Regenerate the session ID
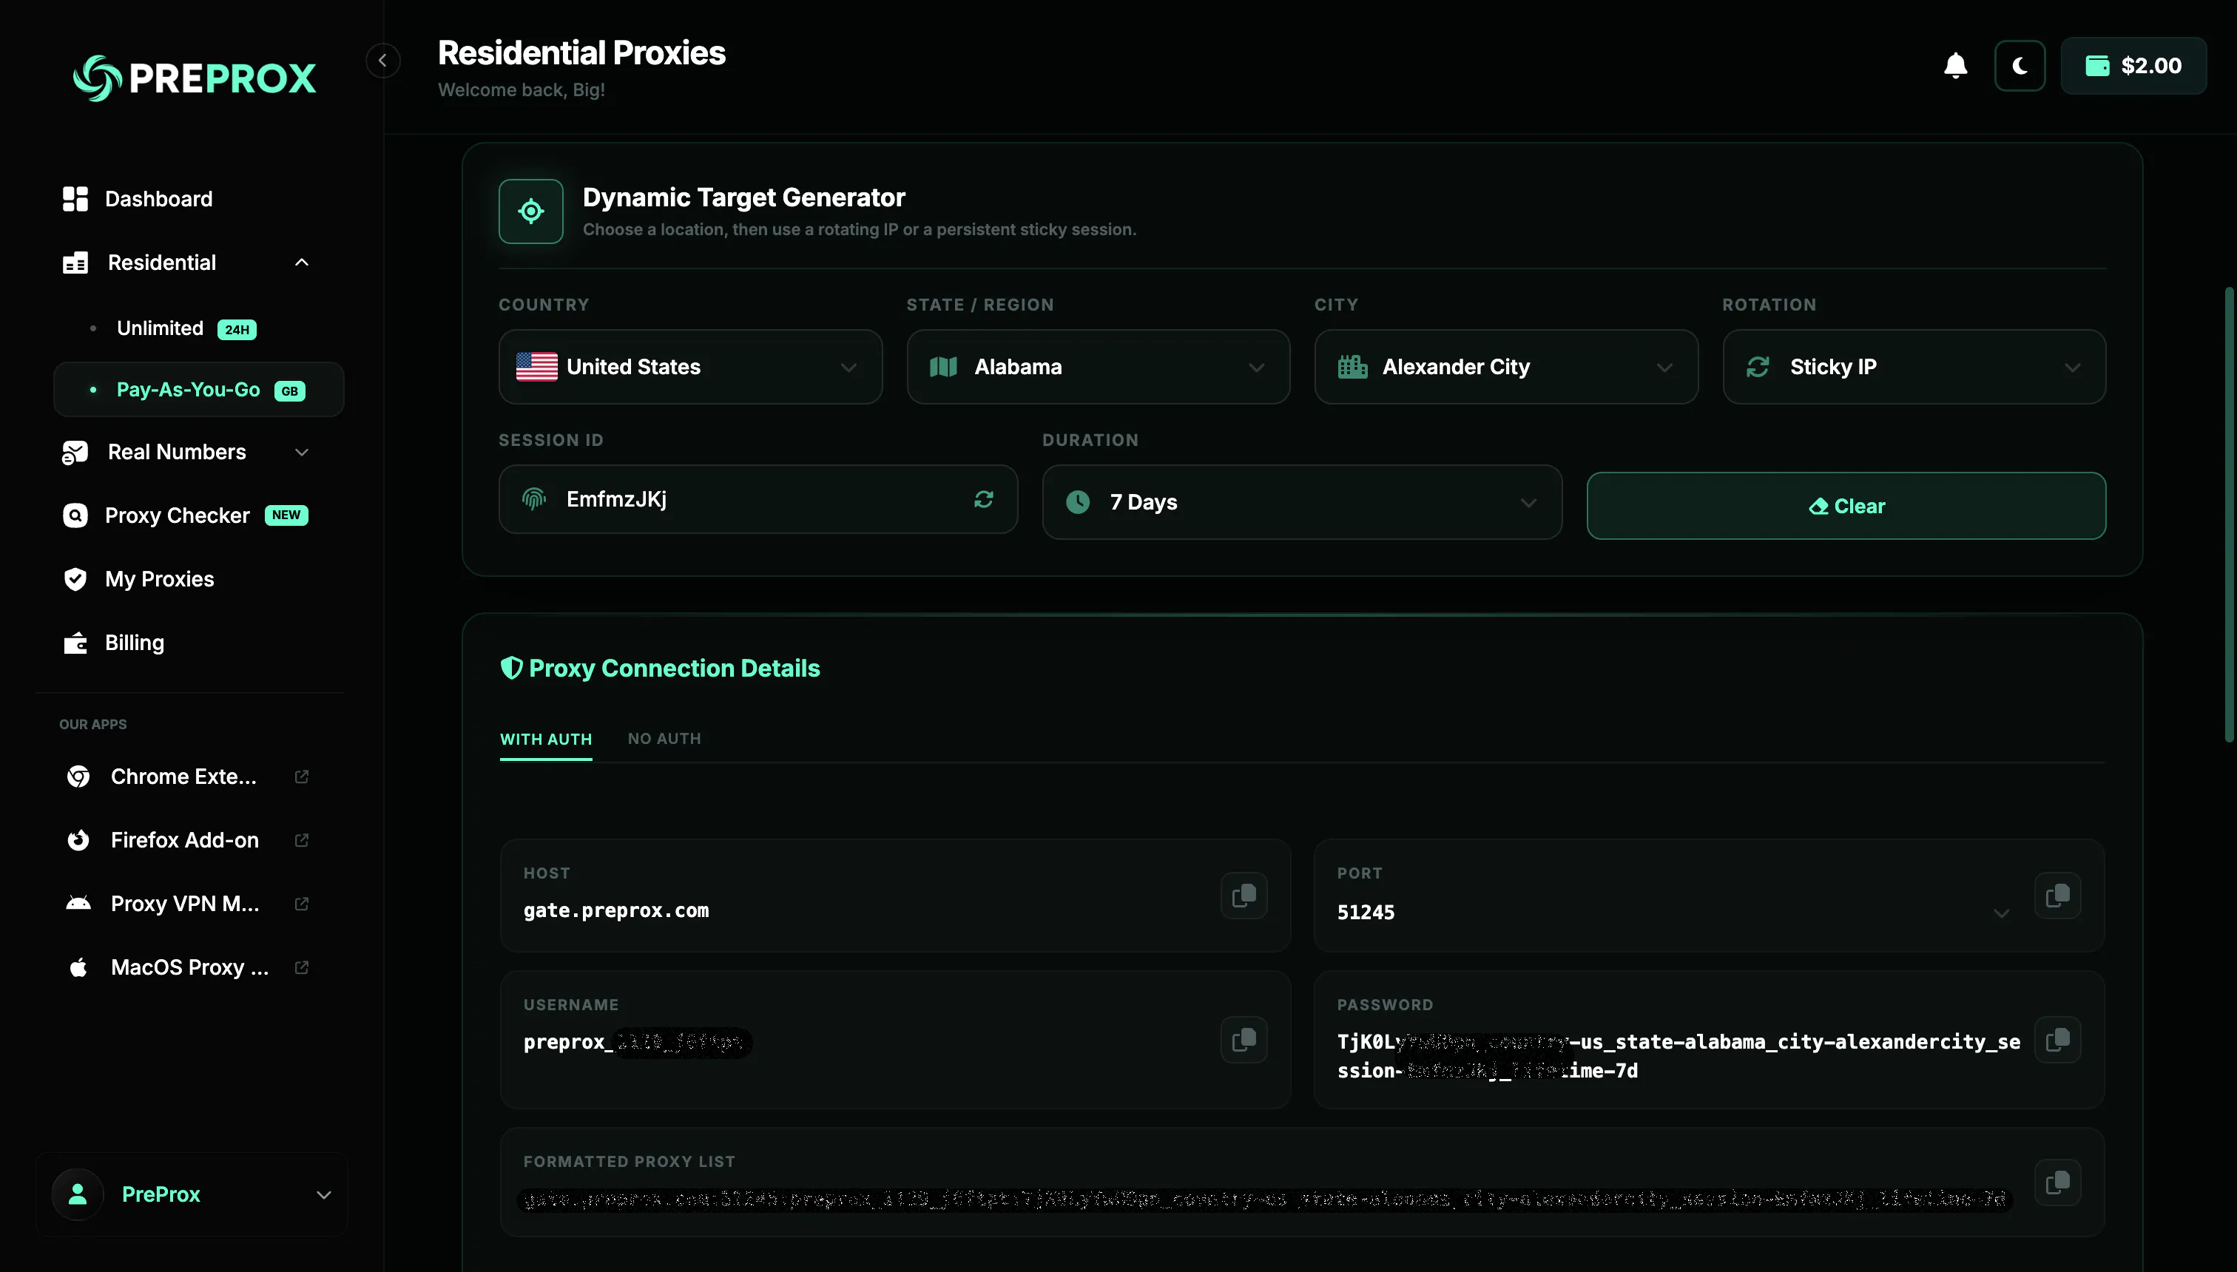The height and width of the screenshot is (1272, 2237). 984,499
